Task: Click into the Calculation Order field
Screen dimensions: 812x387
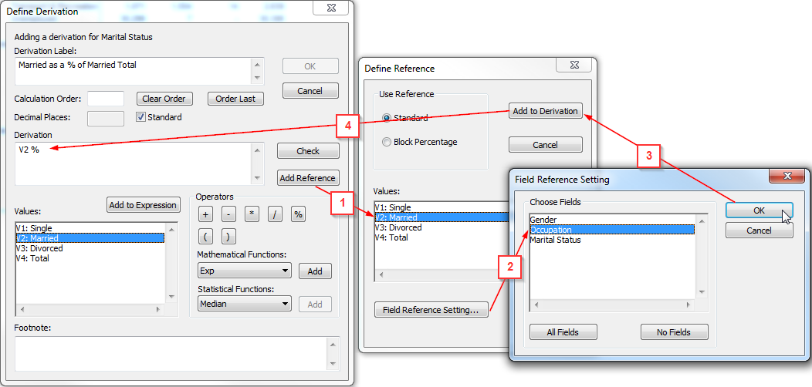Action: [x=106, y=99]
